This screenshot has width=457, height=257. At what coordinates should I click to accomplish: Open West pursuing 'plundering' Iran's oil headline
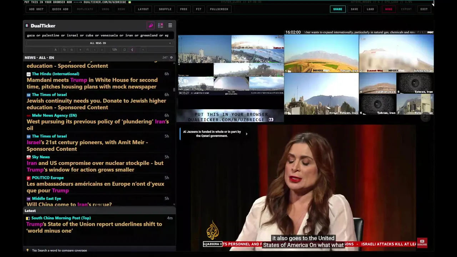point(97,125)
